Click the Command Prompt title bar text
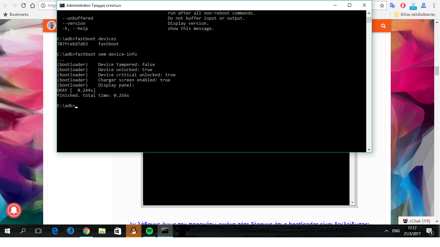This screenshot has height=247, width=440. pos(94,5)
